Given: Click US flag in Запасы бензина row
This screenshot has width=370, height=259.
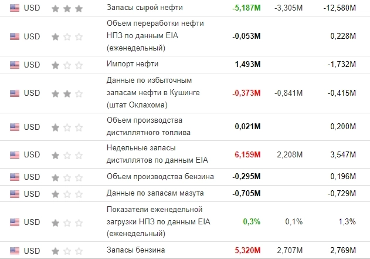Looking at the screenshot, I should [15, 251].
